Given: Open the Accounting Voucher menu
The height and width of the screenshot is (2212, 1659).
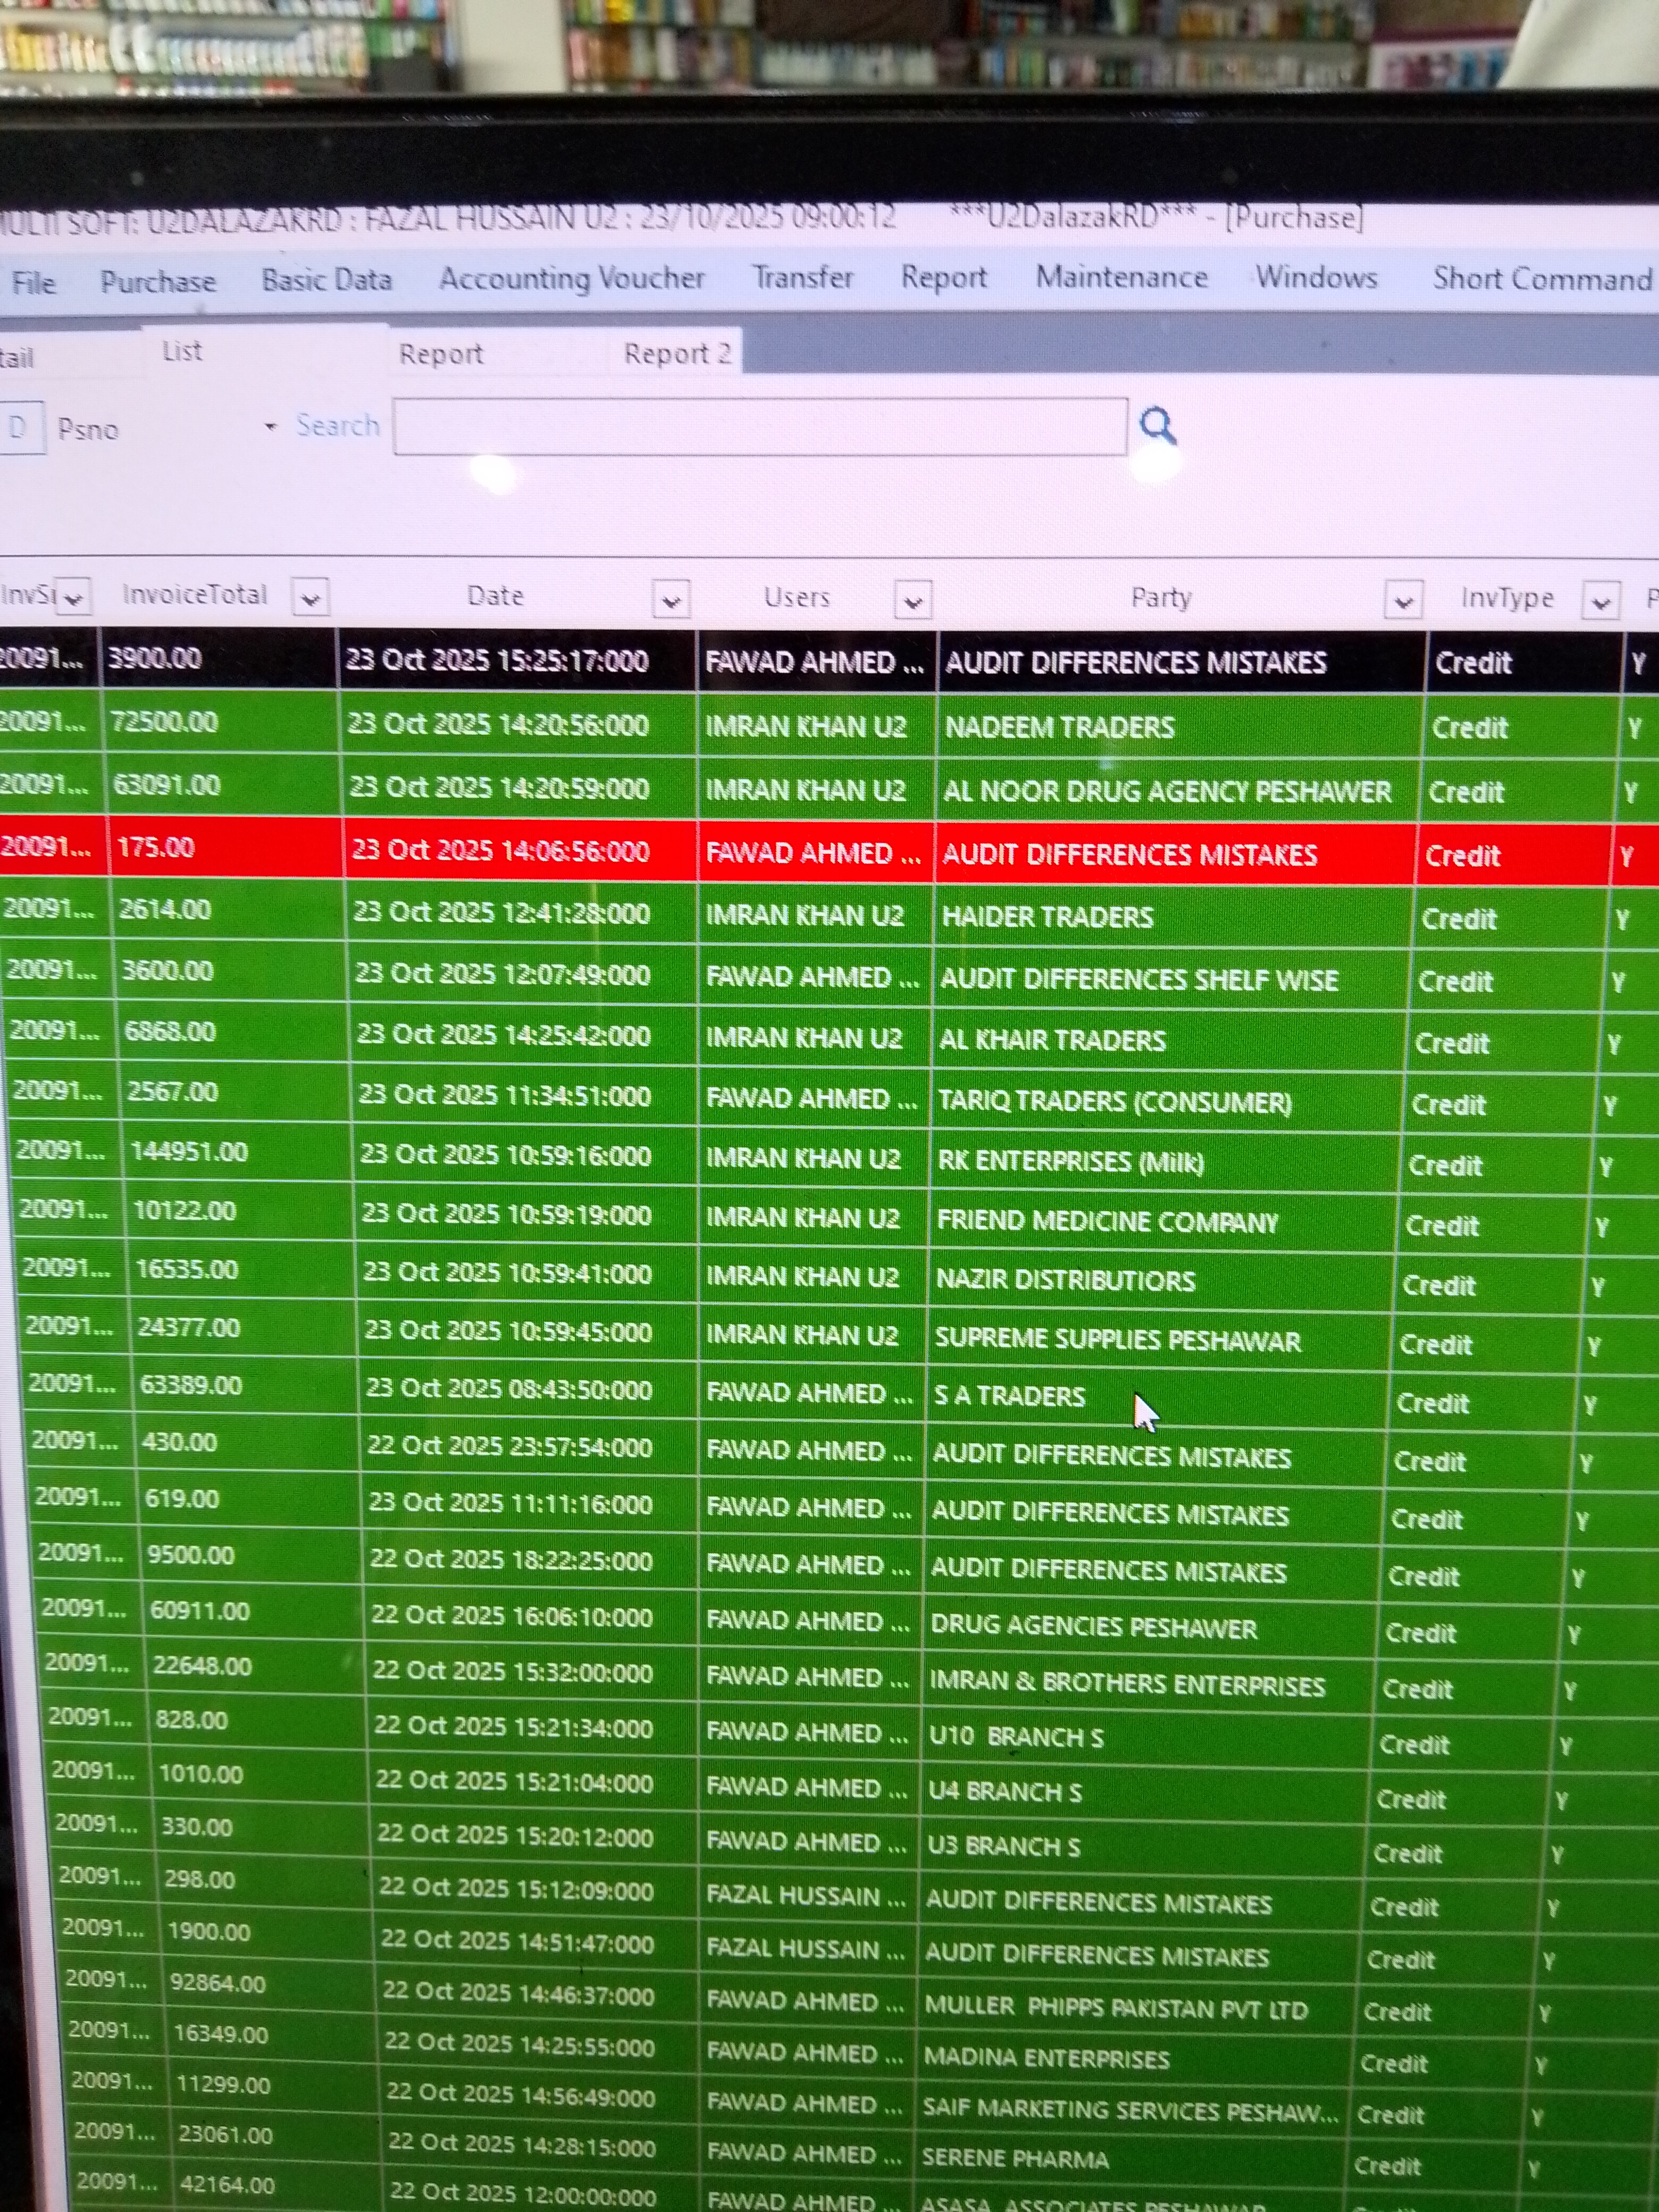Looking at the screenshot, I should pyautogui.click(x=571, y=279).
